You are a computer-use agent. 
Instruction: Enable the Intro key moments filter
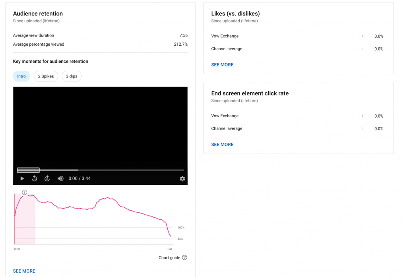tap(21, 76)
